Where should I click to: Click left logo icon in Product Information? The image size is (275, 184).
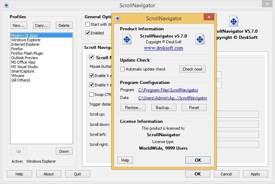coord(126,39)
